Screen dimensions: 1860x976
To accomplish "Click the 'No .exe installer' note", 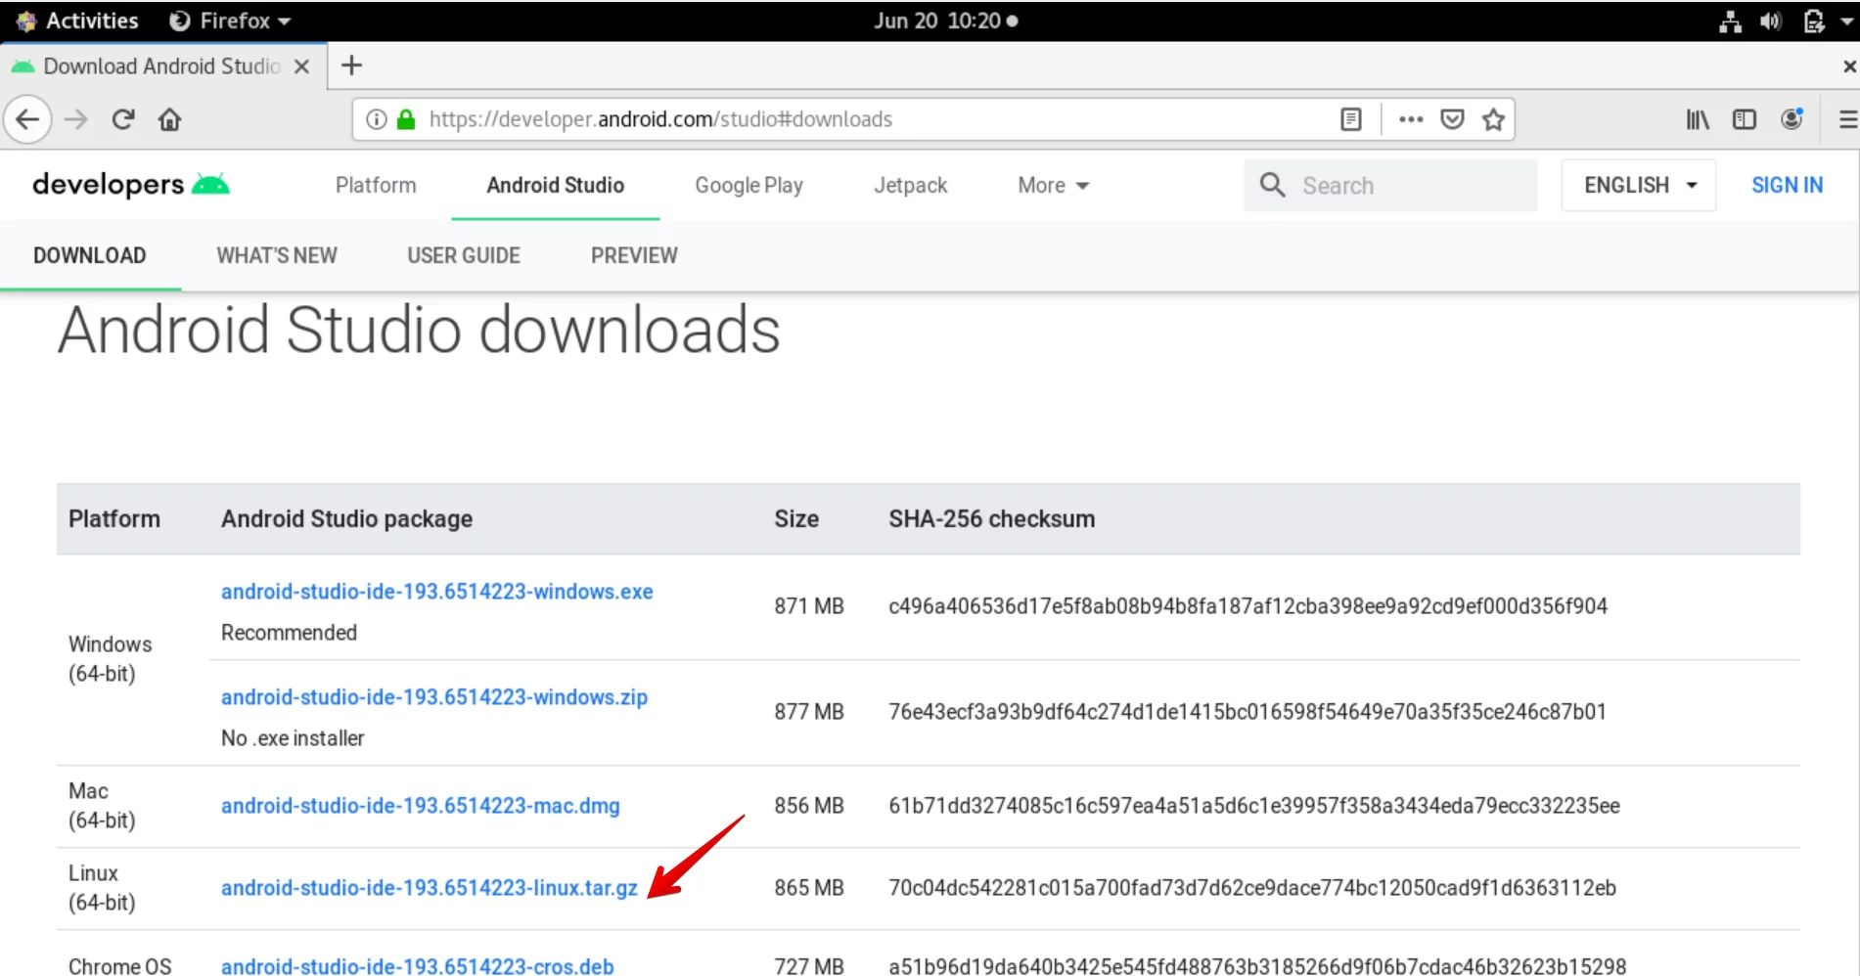I will point(293,738).
